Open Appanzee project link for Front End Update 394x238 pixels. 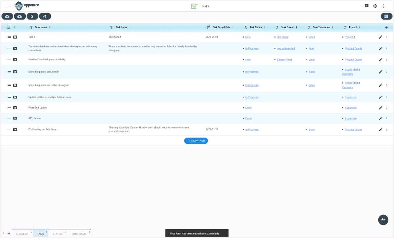[351, 108]
